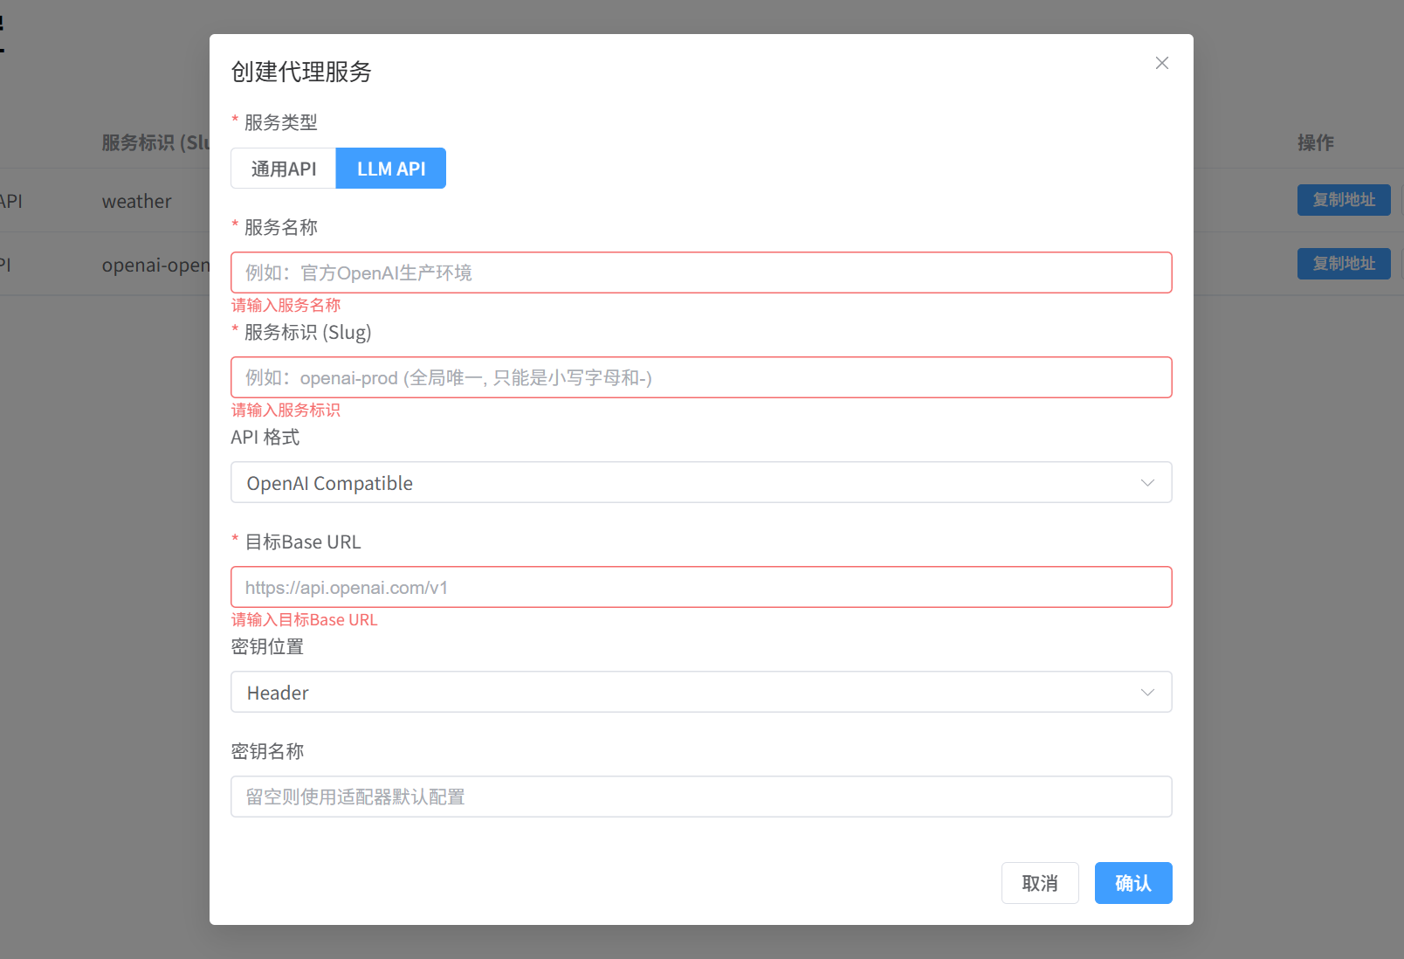
Task: Click 复制地址 button for weather row
Action: click(x=1343, y=200)
